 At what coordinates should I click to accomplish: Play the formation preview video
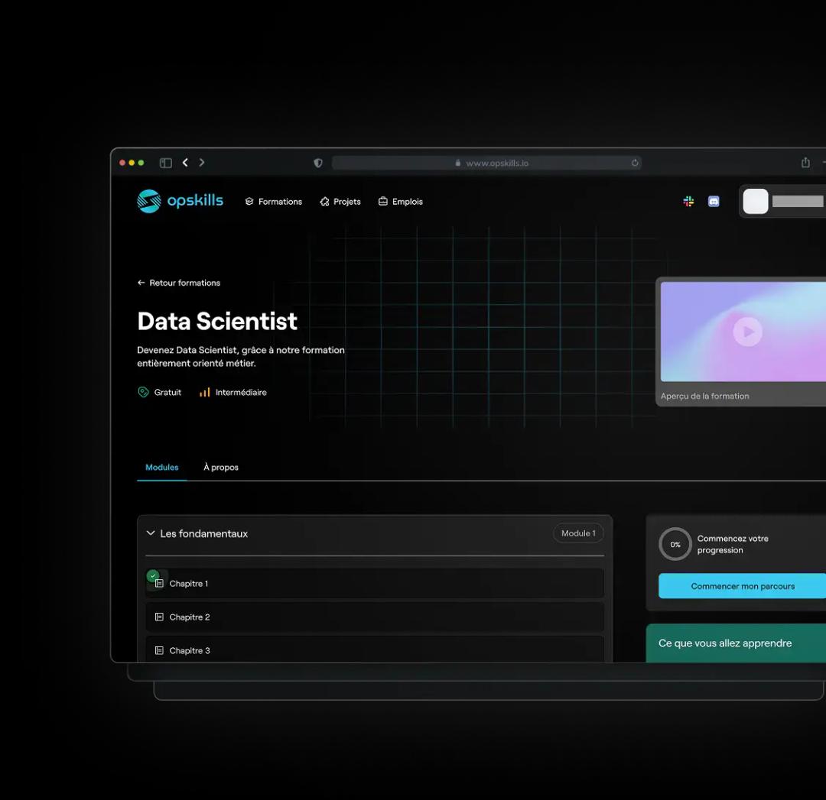coord(747,332)
